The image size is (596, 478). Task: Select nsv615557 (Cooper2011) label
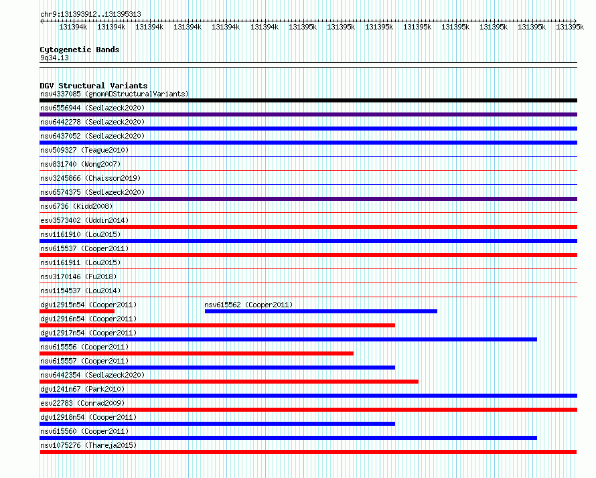(84, 361)
